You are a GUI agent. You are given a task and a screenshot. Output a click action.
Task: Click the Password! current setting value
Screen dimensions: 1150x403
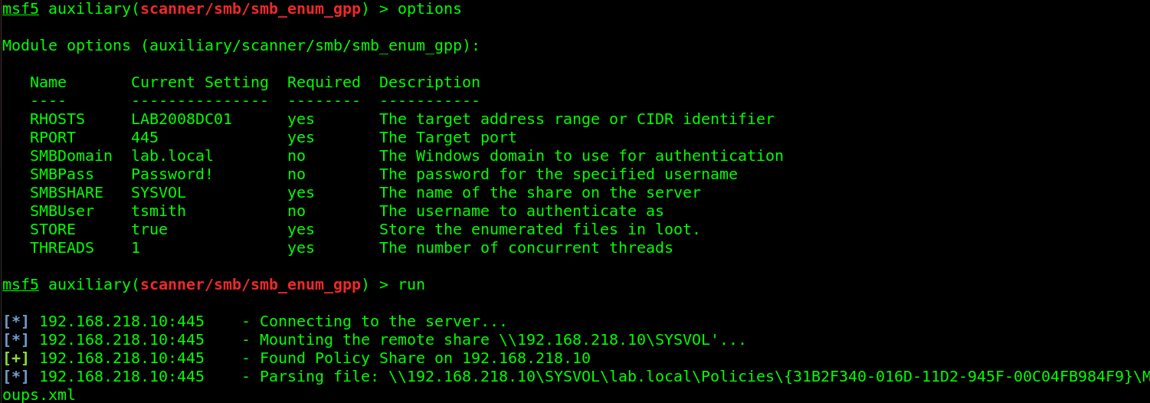(172, 175)
